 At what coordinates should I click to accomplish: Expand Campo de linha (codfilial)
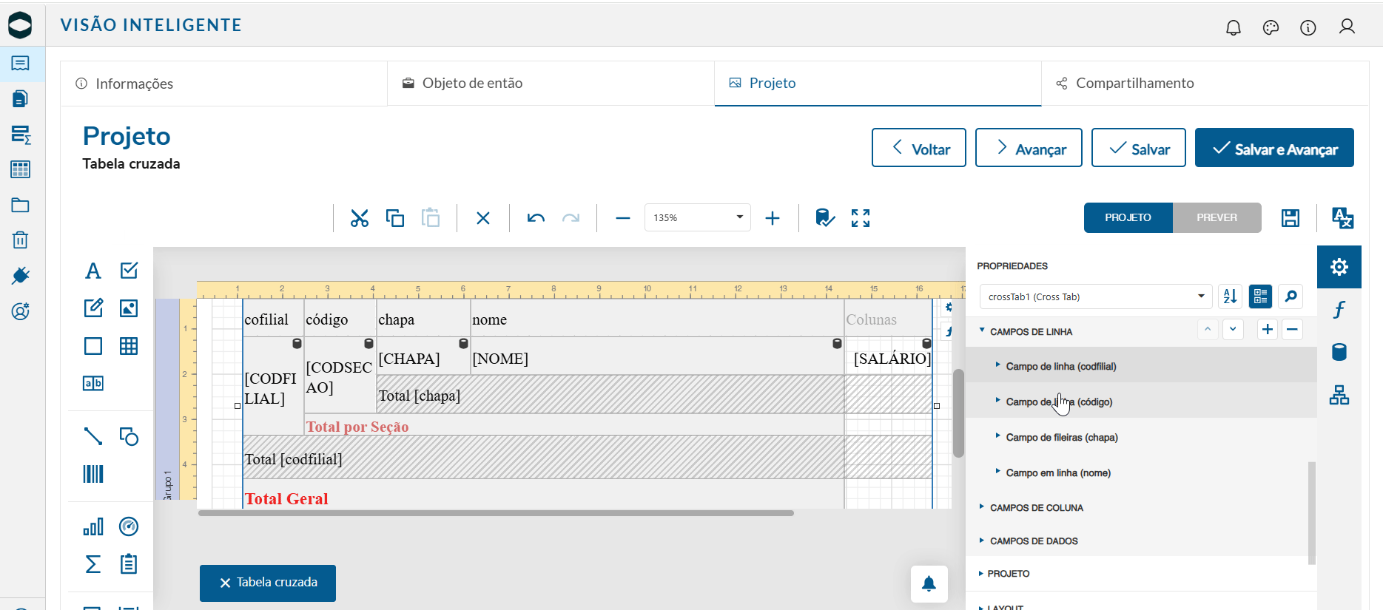997,365
